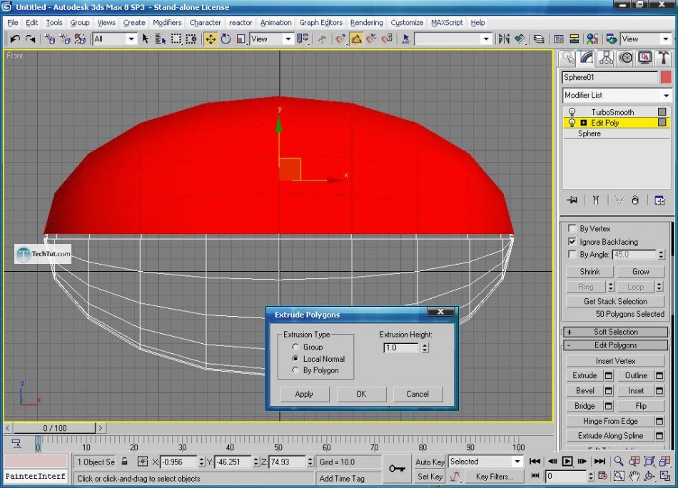
Task: Click the Insert Vertex button
Action: click(615, 360)
